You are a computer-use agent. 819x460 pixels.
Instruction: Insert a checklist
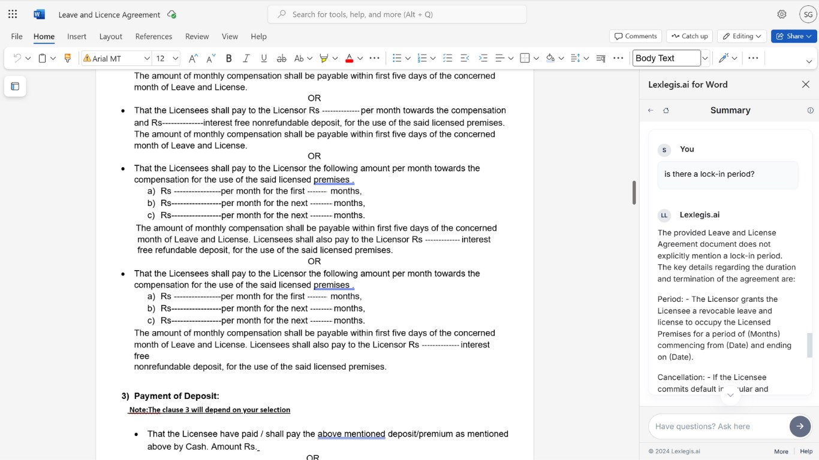(x=447, y=58)
